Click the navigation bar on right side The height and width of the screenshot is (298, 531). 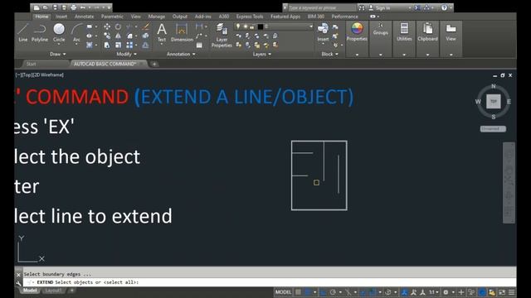coord(509,183)
